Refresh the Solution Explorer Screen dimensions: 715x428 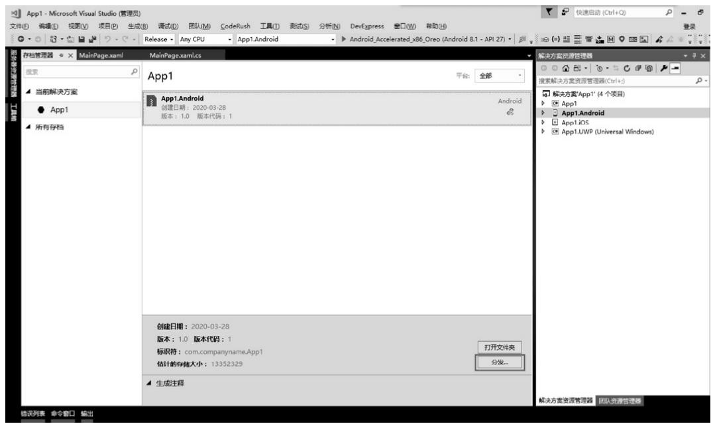click(627, 68)
